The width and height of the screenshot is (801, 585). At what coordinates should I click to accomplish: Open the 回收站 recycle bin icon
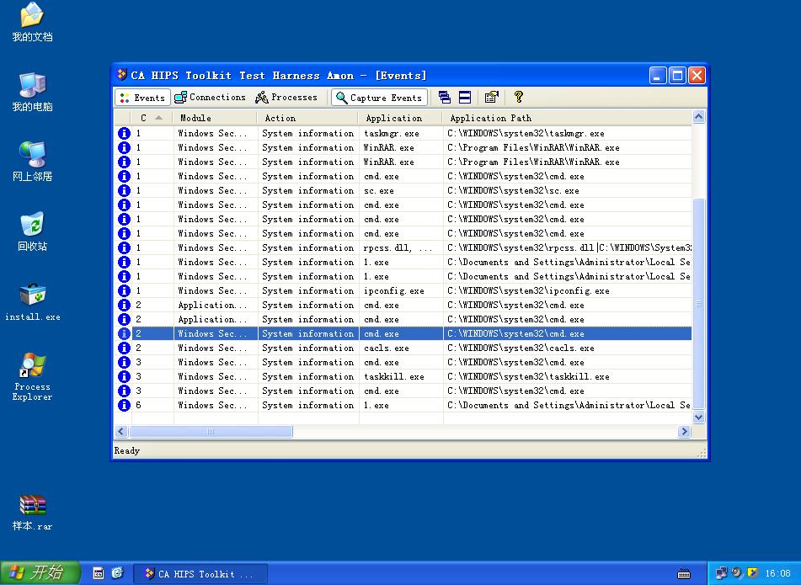tap(32, 231)
